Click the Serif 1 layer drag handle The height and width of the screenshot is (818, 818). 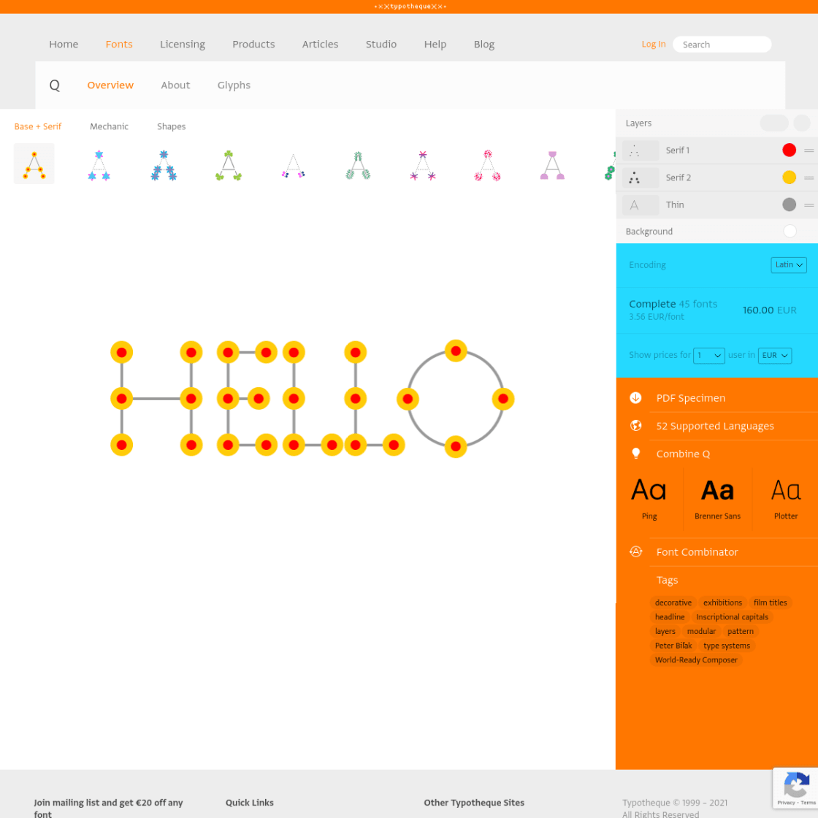coord(809,150)
